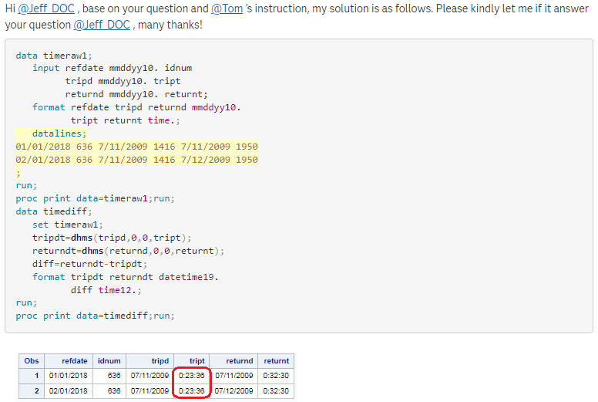598x402 pixels.
Task: Select the refdate column header
Action: tap(75, 360)
